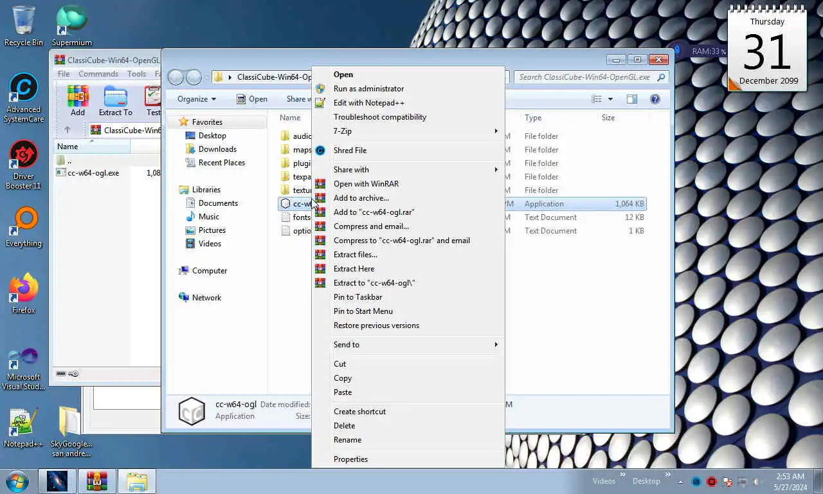
Task: Click the Edit with Notepad++ icon
Action: tap(320, 103)
